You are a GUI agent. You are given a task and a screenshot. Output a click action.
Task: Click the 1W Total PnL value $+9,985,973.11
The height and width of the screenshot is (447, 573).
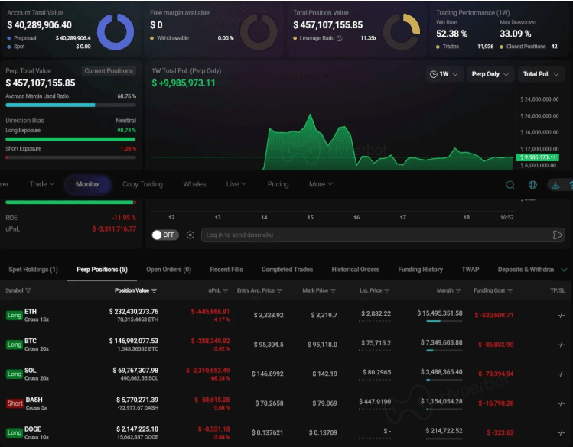coord(184,83)
